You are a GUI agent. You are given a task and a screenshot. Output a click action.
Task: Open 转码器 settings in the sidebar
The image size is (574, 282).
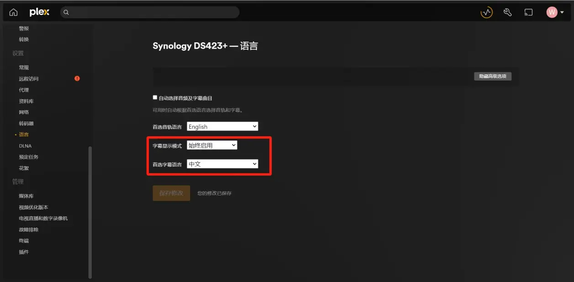26,123
